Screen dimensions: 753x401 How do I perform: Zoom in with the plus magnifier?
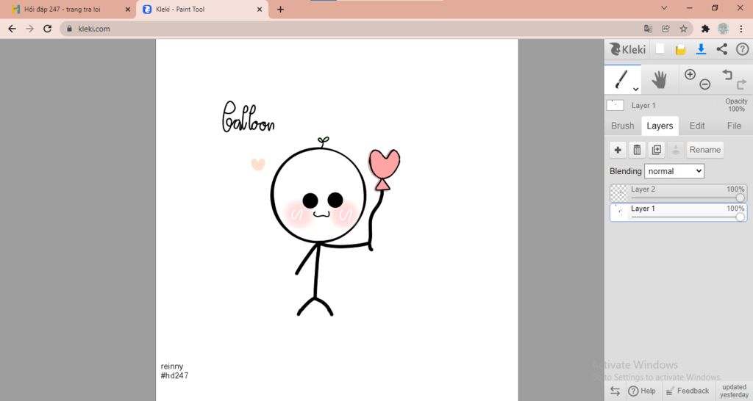pyautogui.click(x=690, y=74)
